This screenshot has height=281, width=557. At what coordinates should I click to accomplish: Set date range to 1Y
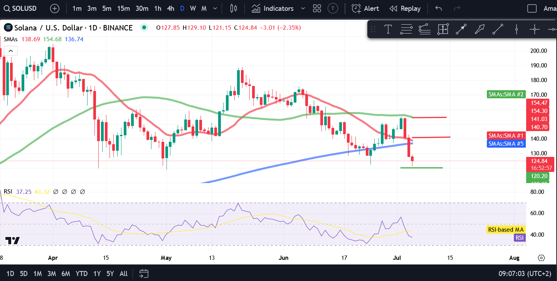pyautogui.click(x=97, y=274)
